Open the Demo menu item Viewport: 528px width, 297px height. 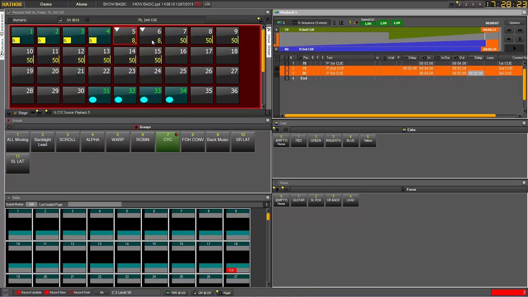coord(46,4)
